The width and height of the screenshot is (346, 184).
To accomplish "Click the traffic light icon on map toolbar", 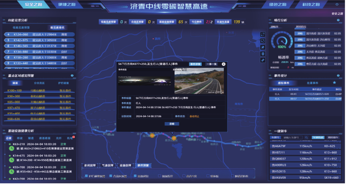I will [x=263, y=54].
